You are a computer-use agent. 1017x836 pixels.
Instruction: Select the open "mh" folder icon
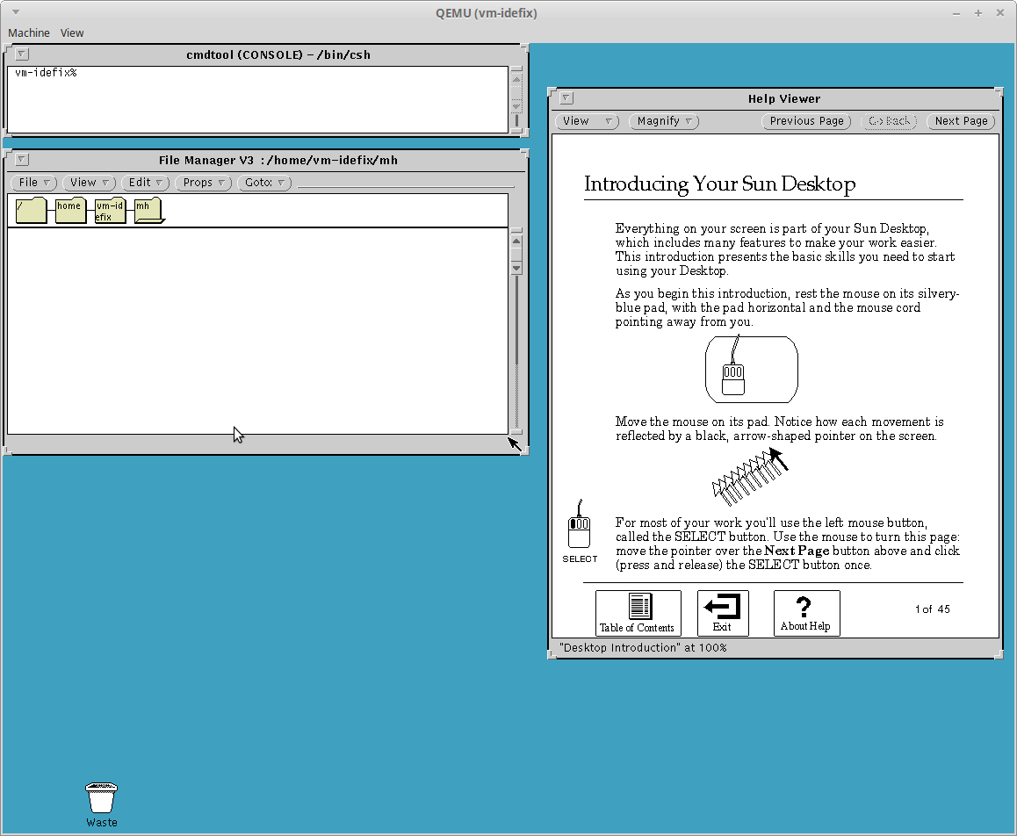pyautogui.click(x=149, y=211)
